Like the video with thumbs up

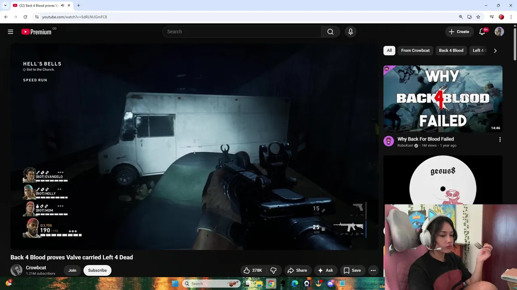[252, 270]
